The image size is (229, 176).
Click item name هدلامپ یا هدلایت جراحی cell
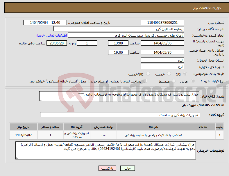click(153, 135)
